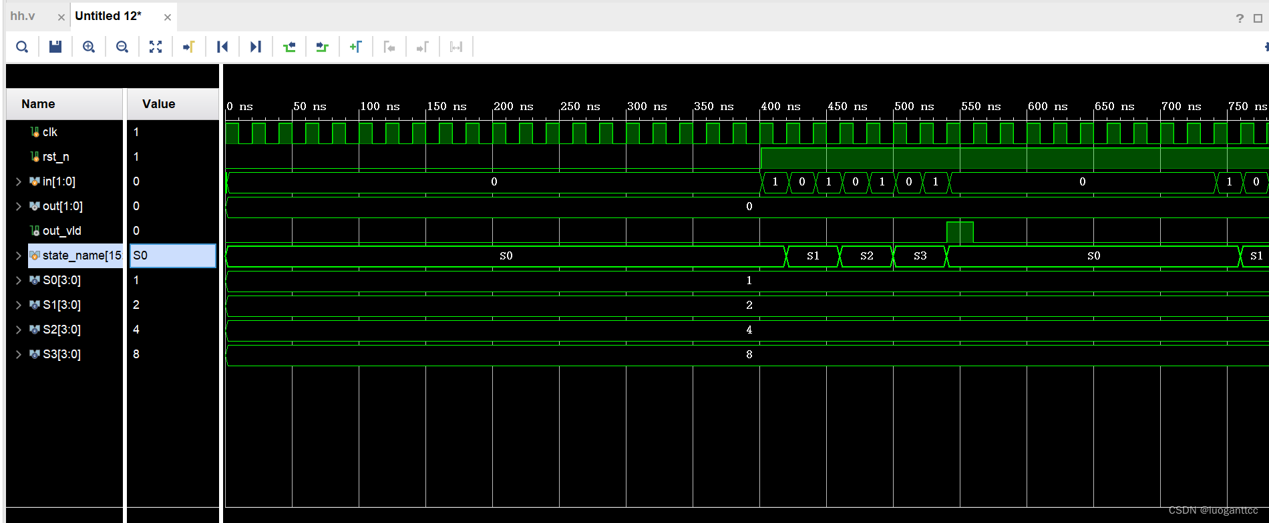Click the out_vld high pulse
Image resolution: width=1269 pixels, height=523 pixels.
click(x=960, y=232)
